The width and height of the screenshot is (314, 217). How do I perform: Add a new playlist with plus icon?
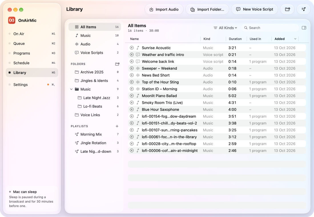[x=117, y=126]
